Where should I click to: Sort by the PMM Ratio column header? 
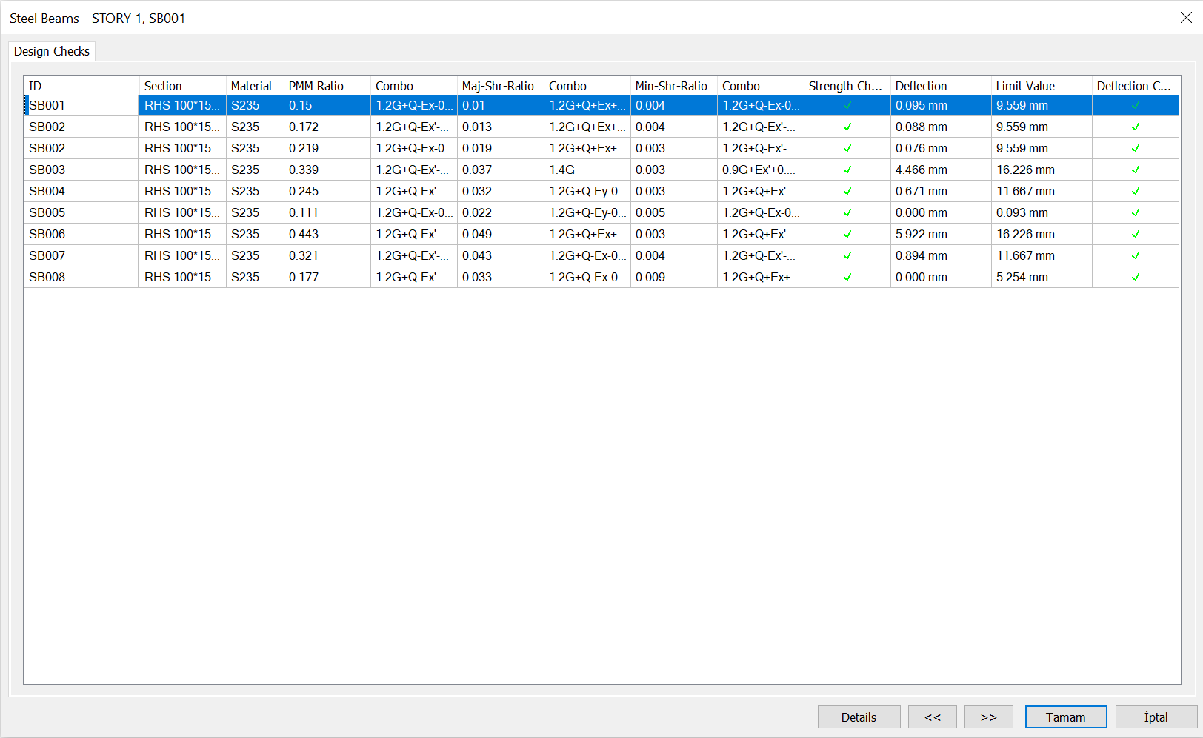316,86
